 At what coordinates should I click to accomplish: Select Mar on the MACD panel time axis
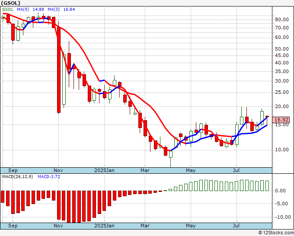[145, 226]
